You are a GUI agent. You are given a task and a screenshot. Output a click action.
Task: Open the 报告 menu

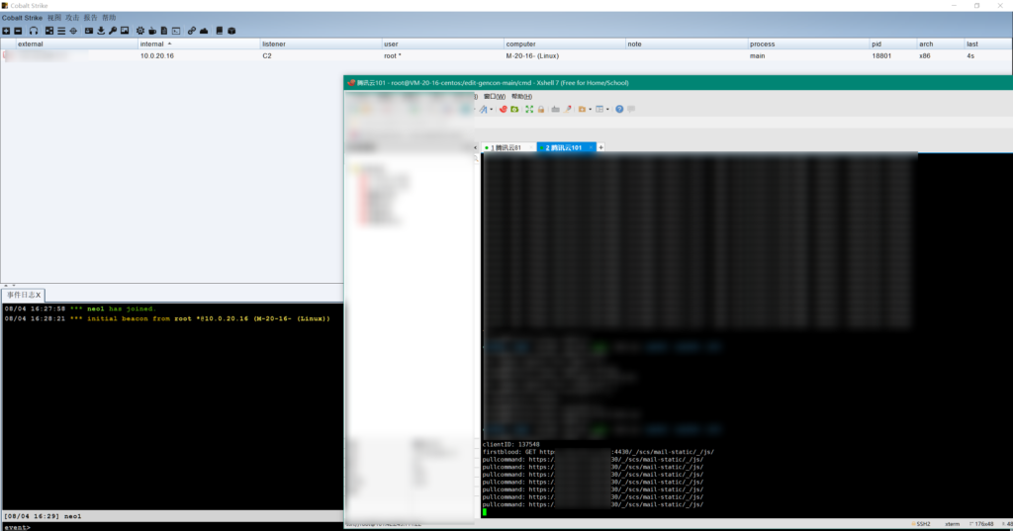[x=91, y=18]
